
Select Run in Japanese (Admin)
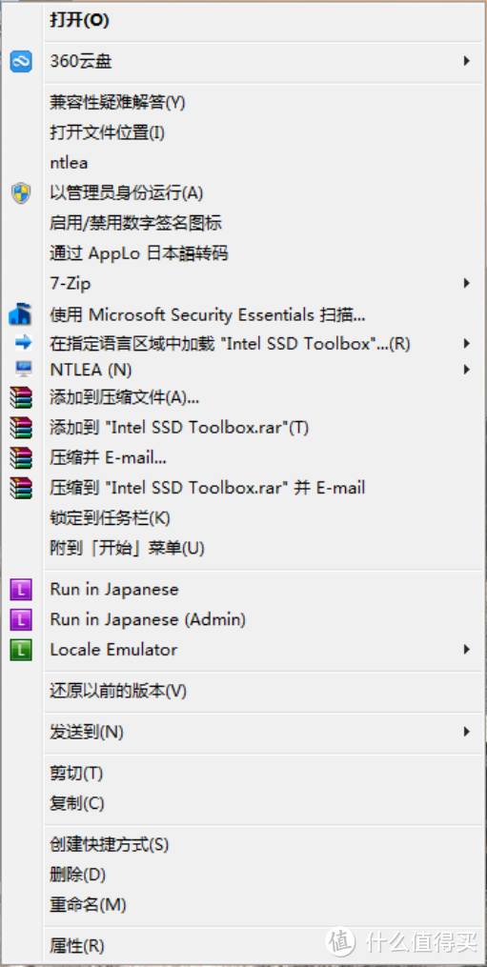click(148, 619)
